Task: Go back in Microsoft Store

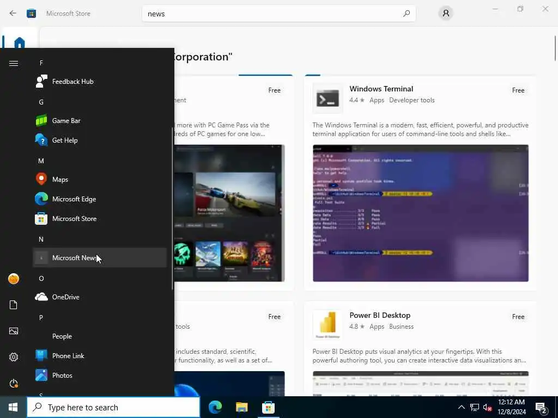Action: point(13,14)
